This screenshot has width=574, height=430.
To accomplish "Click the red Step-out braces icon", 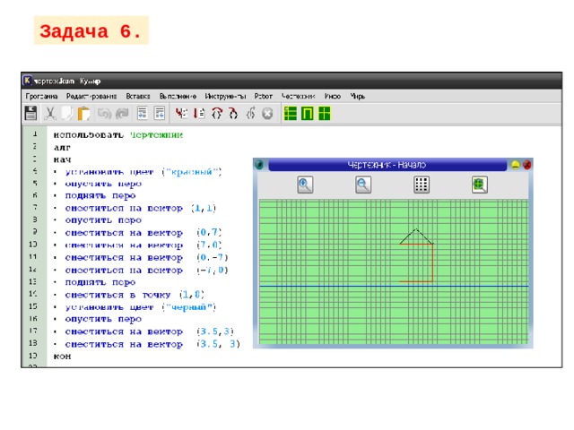I will 233,114.
